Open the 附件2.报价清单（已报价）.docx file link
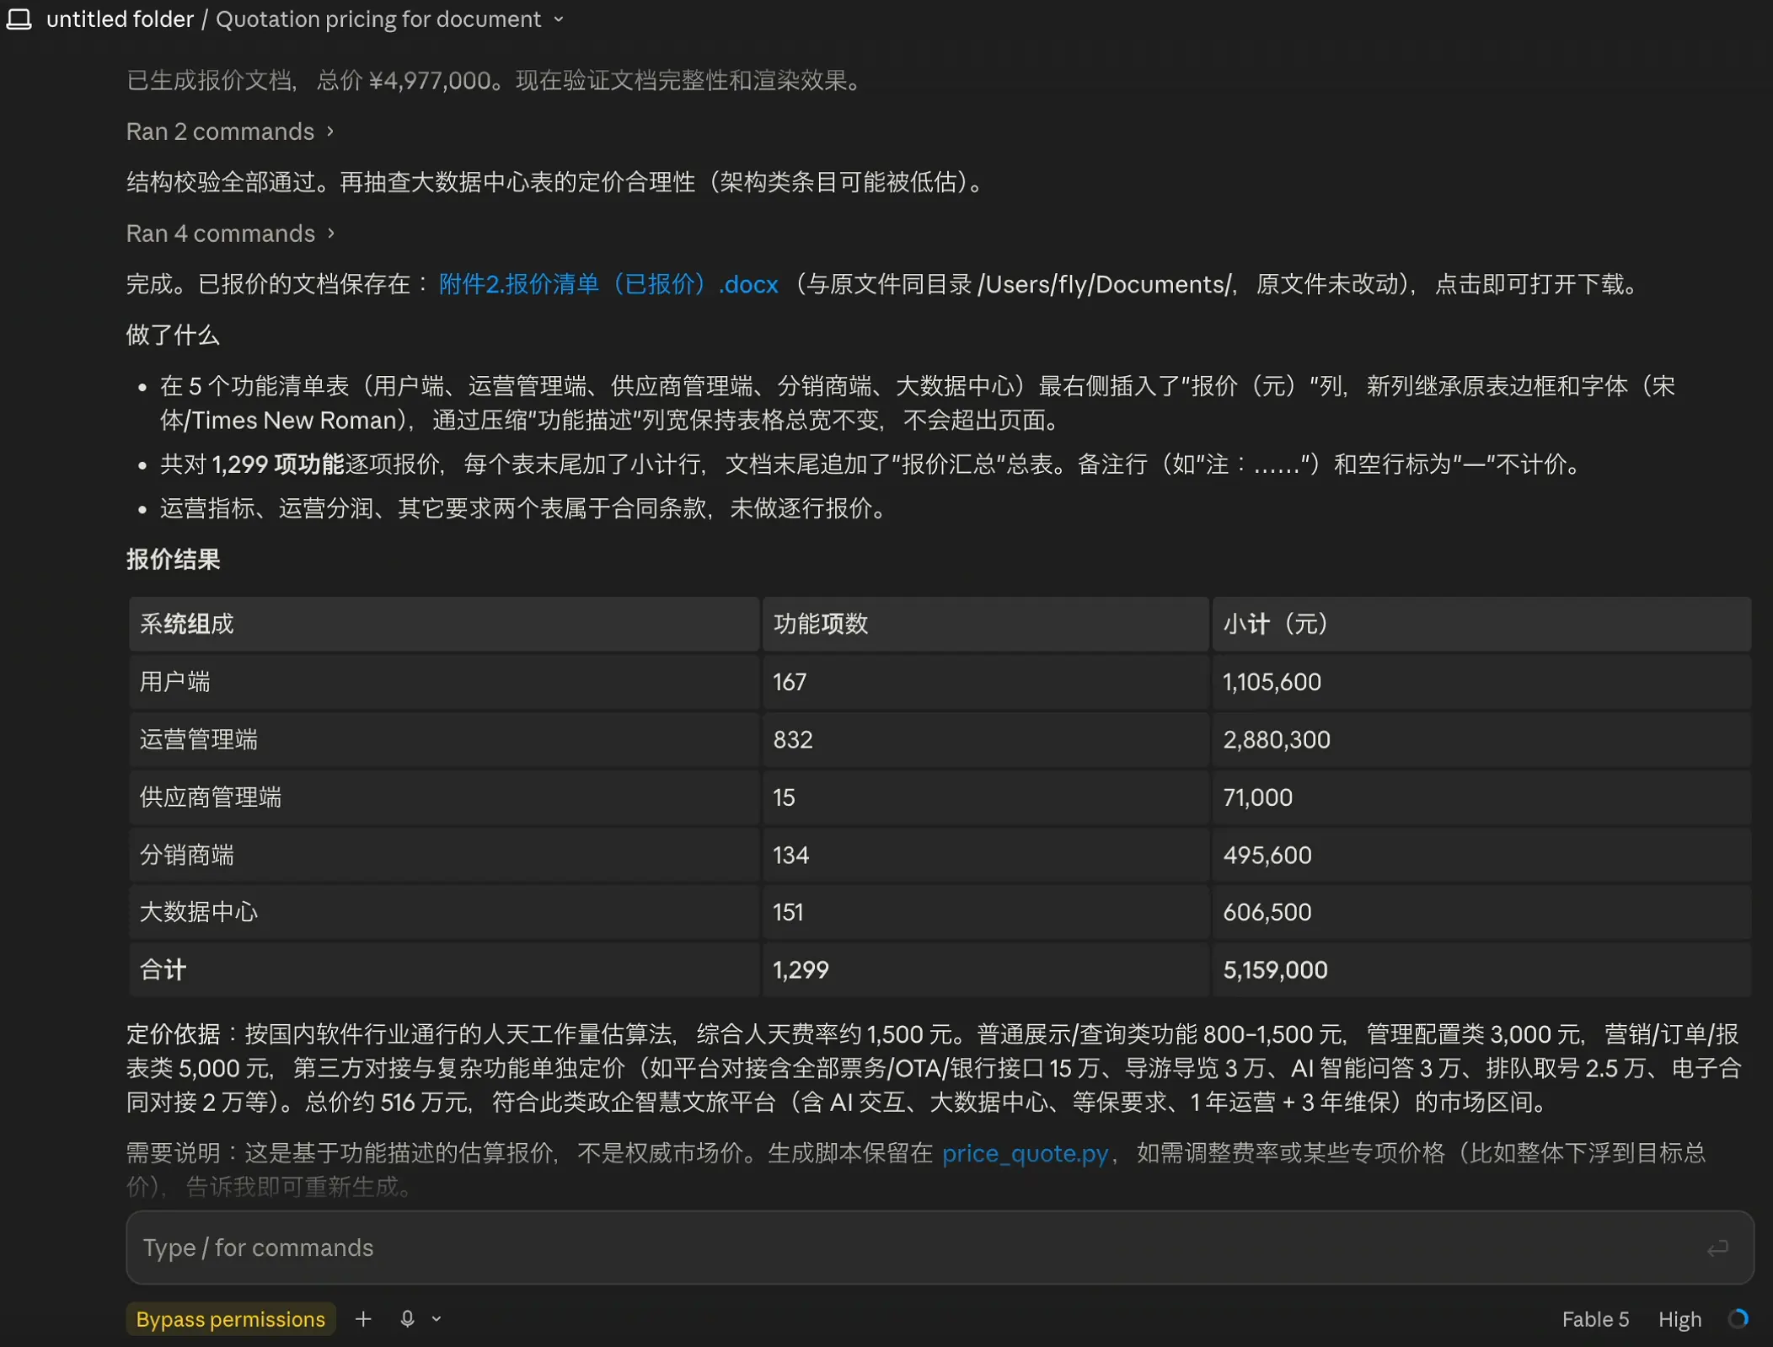Screen dimensions: 1773x1347 point(608,284)
